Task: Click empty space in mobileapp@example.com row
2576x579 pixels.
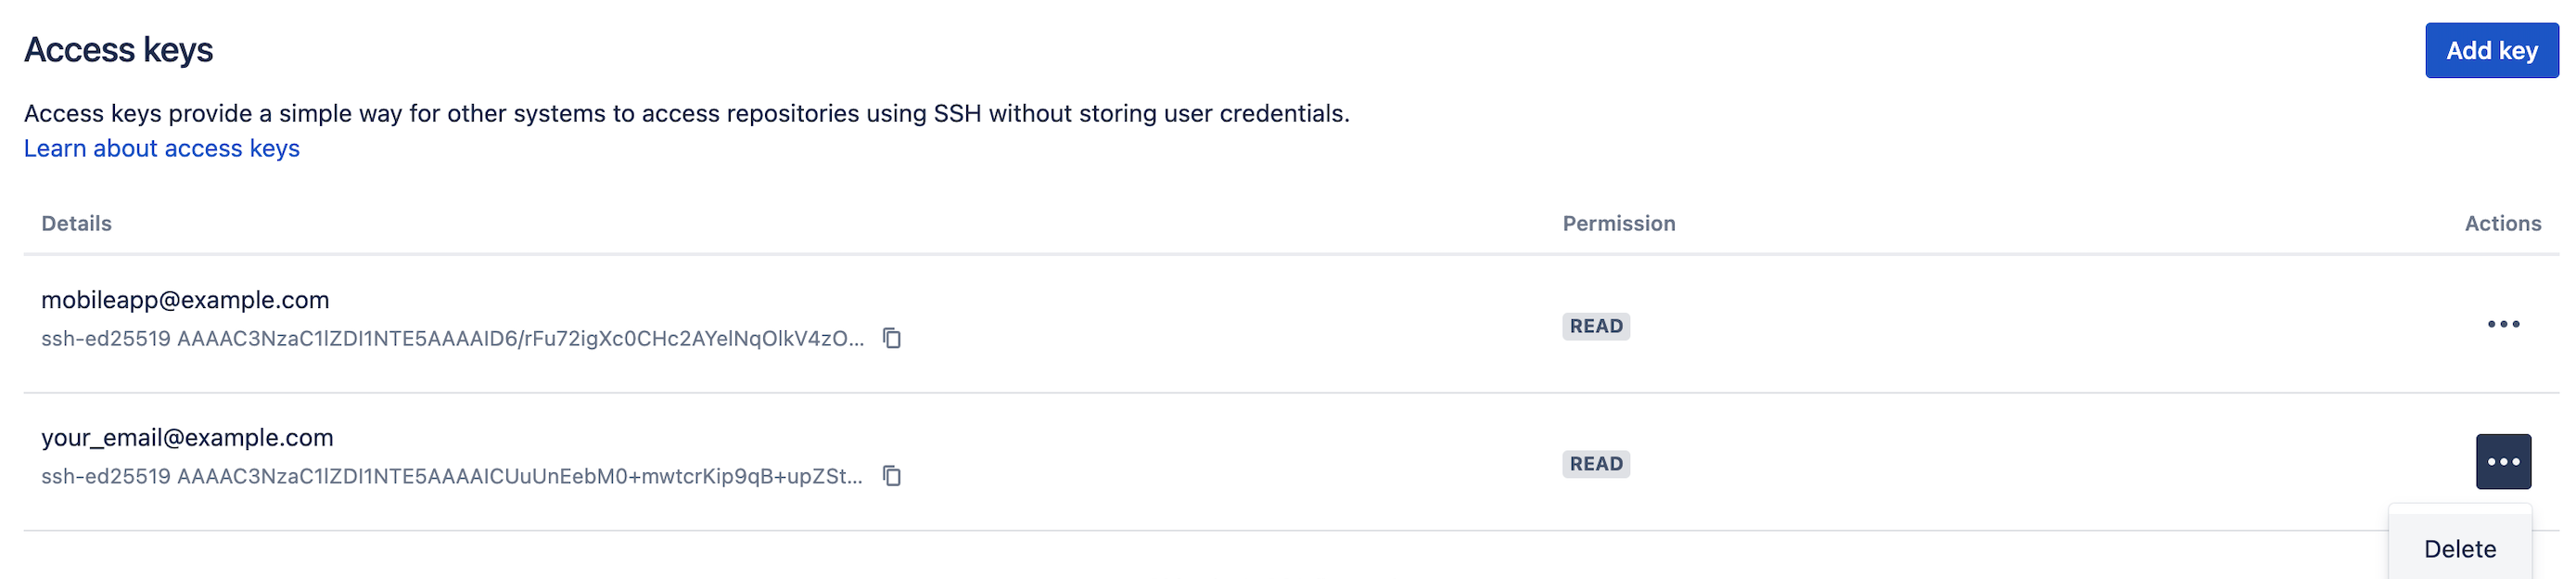Action: pyautogui.click(x=1200, y=324)
